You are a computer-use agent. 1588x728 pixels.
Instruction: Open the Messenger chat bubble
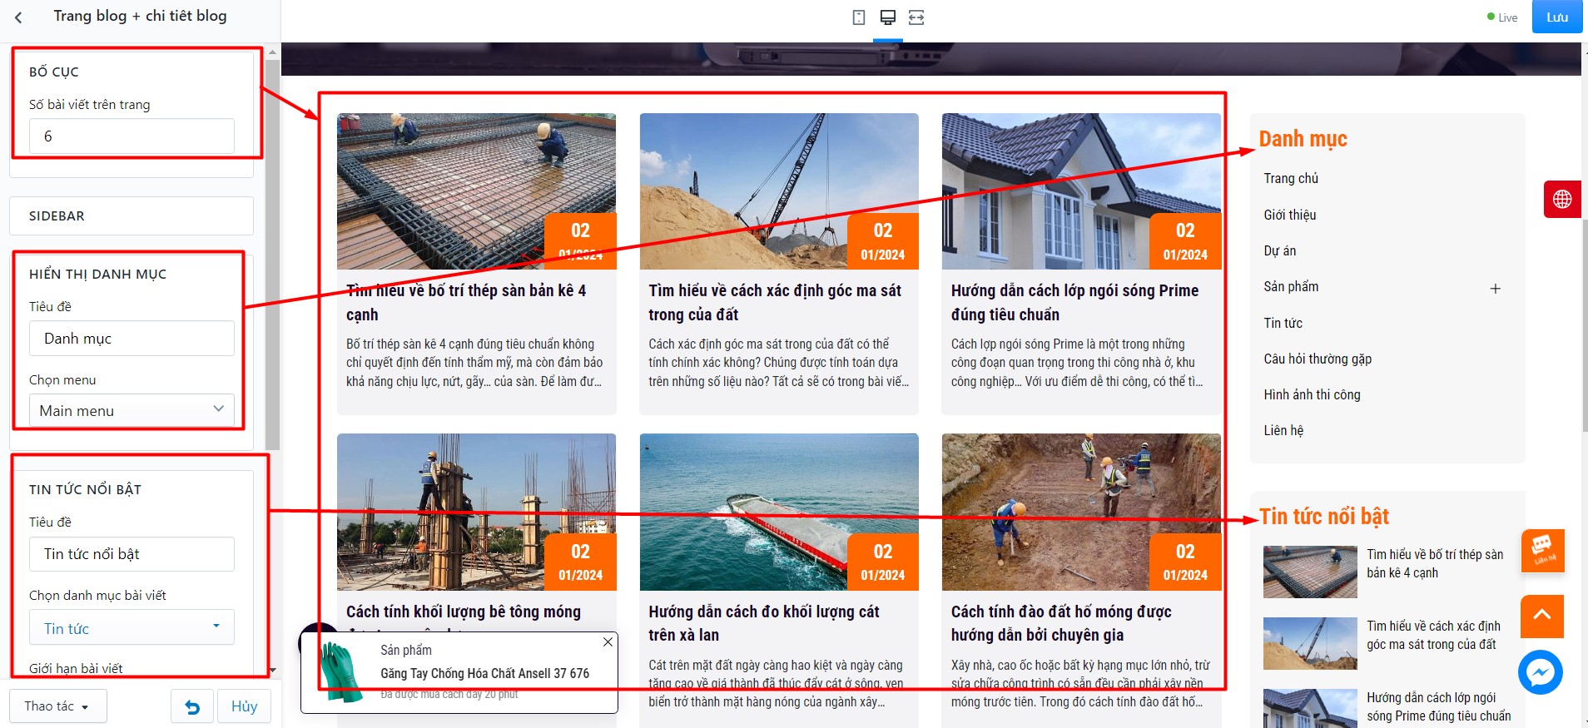(1541, 672)
